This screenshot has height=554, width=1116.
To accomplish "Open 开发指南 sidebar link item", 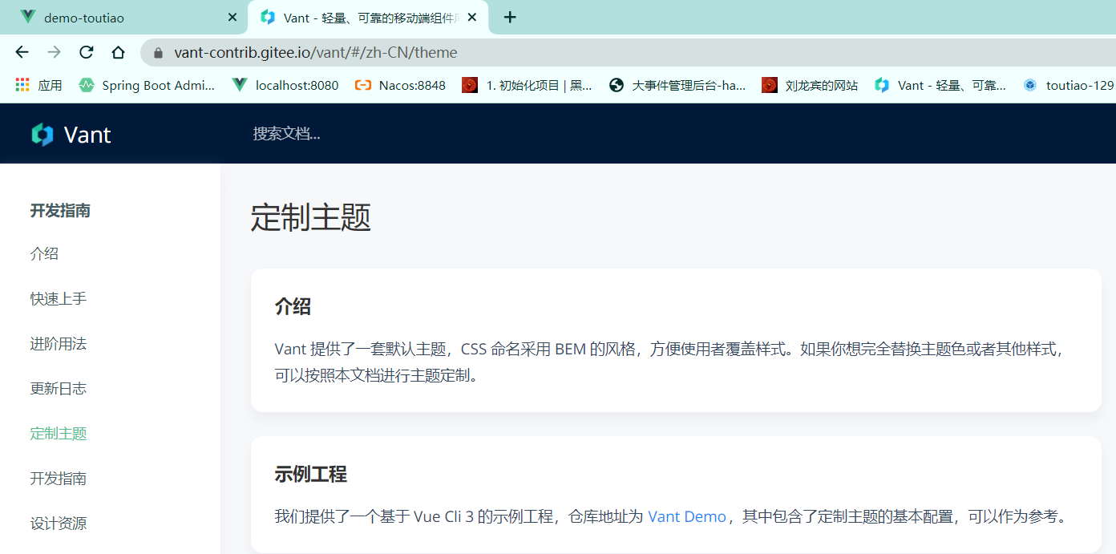I will (x=58, y=479).
